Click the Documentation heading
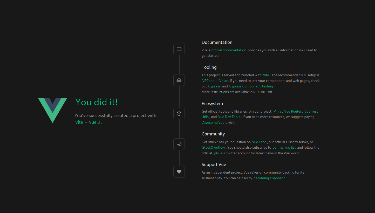Image resolution: width=375 pixels, height=213 pixels. tap(217, 42)
